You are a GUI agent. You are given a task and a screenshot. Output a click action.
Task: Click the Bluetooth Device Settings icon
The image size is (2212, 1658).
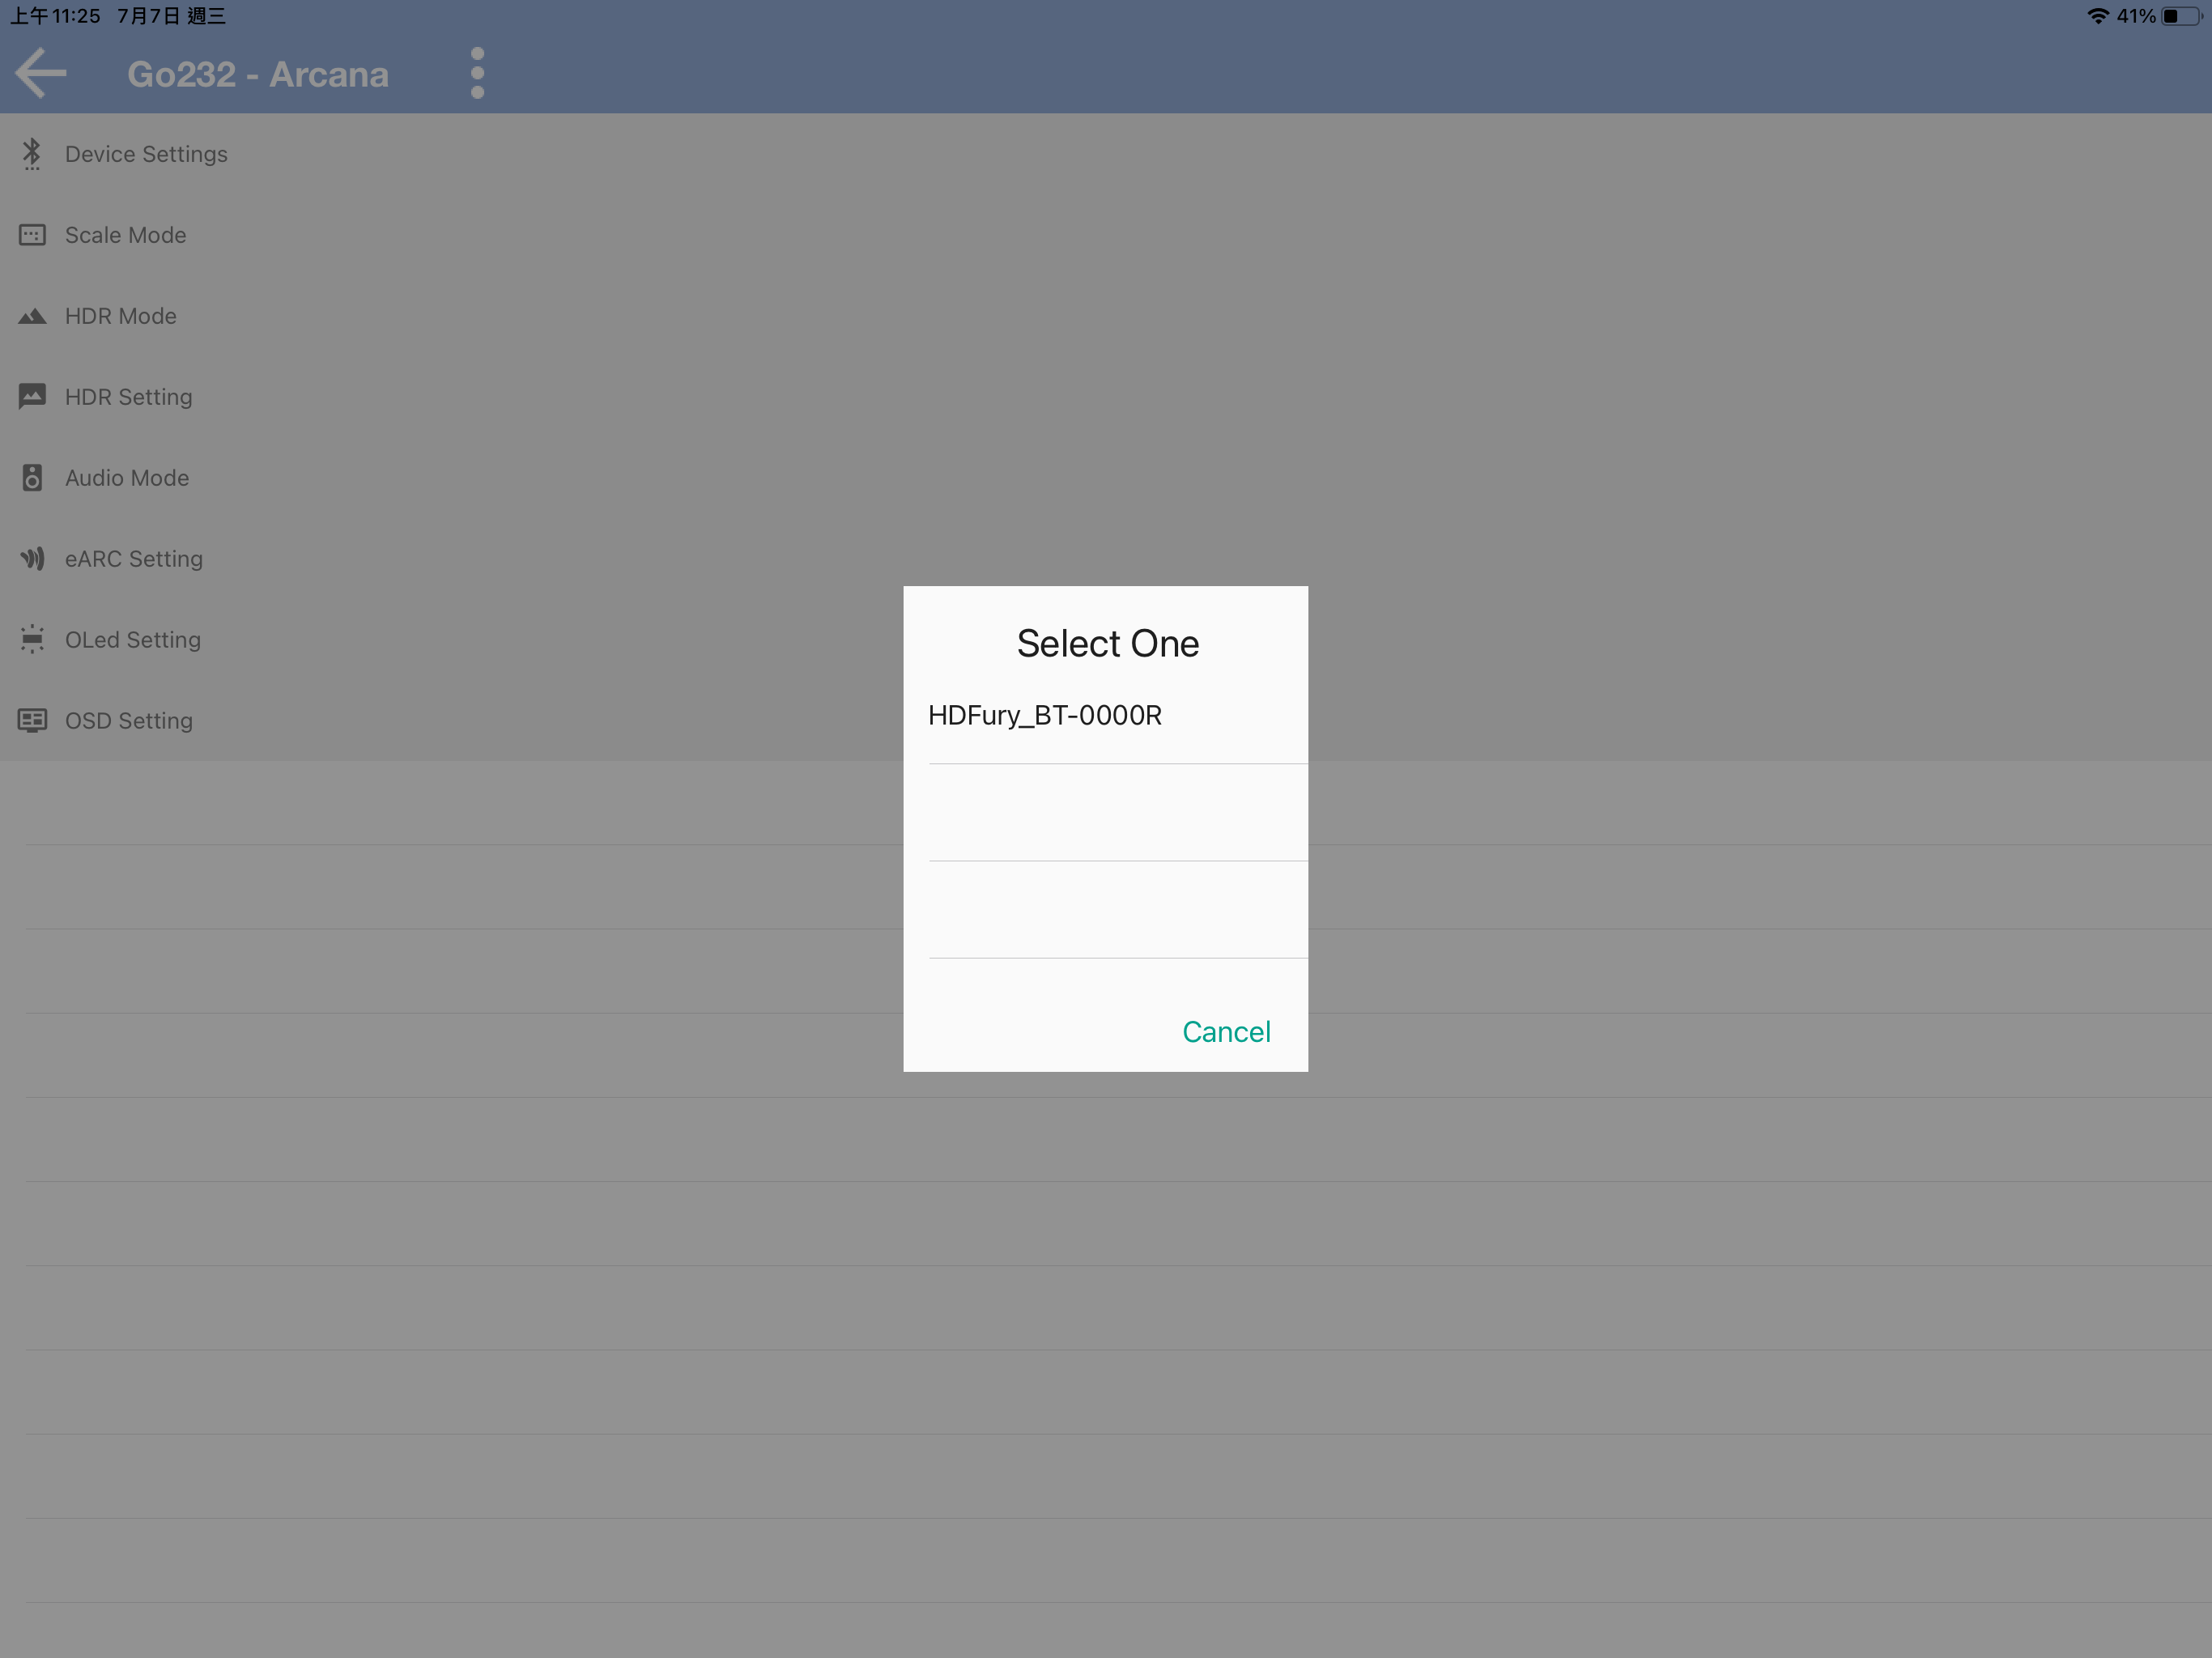(x=32, y=154)
